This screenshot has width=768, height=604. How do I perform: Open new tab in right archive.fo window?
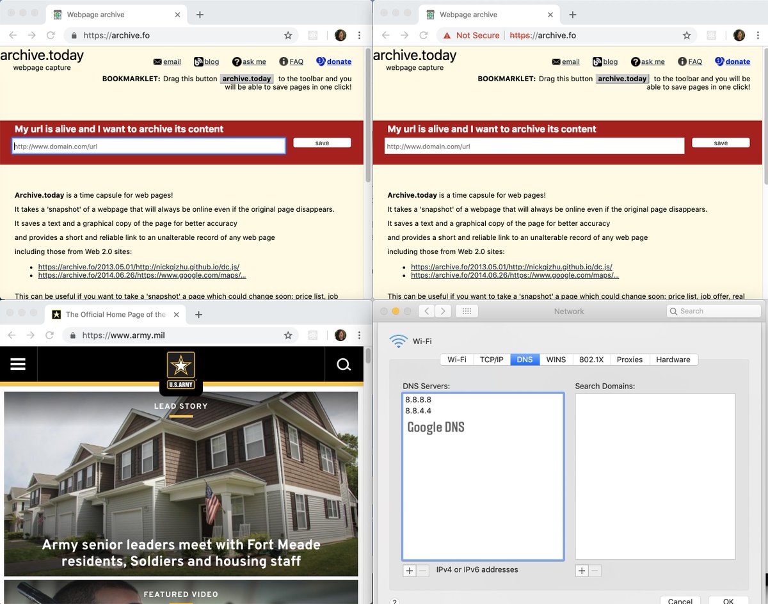pos(573,15)
